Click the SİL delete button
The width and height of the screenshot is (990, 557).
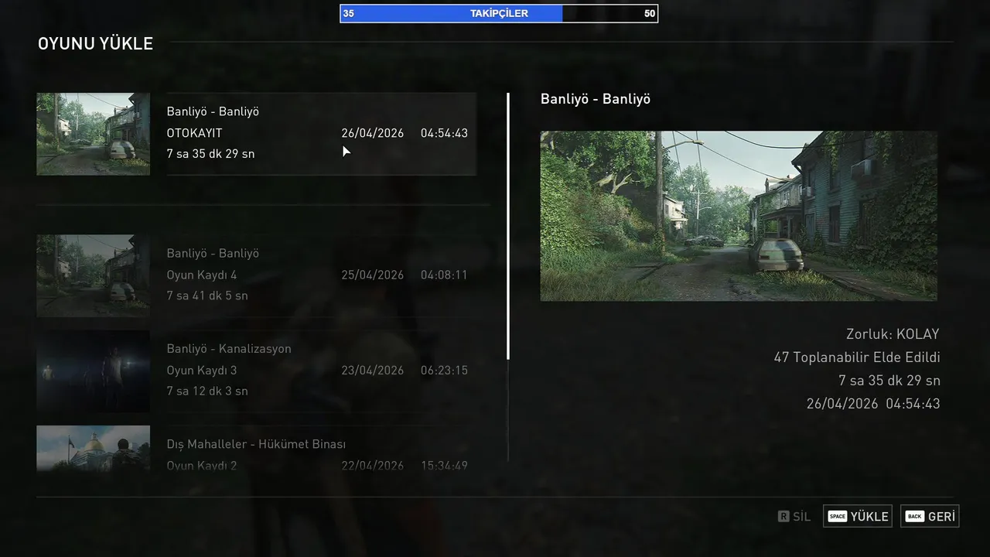794,516
